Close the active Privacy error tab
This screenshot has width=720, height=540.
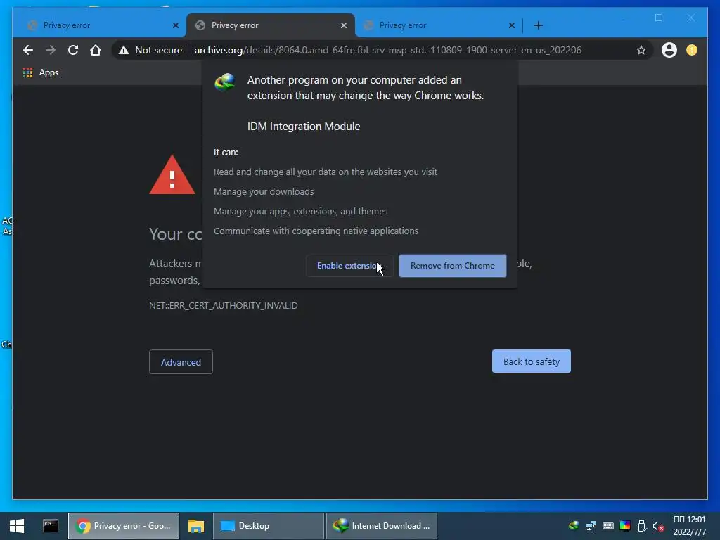click(343, 25)
